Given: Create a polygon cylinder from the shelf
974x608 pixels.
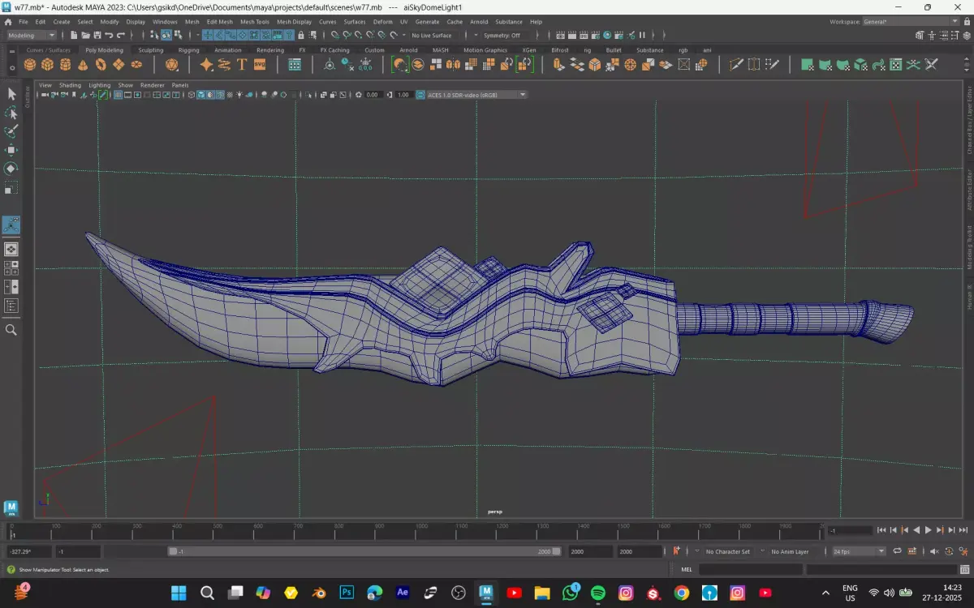Looking at the screenshot, I should 66,65.
